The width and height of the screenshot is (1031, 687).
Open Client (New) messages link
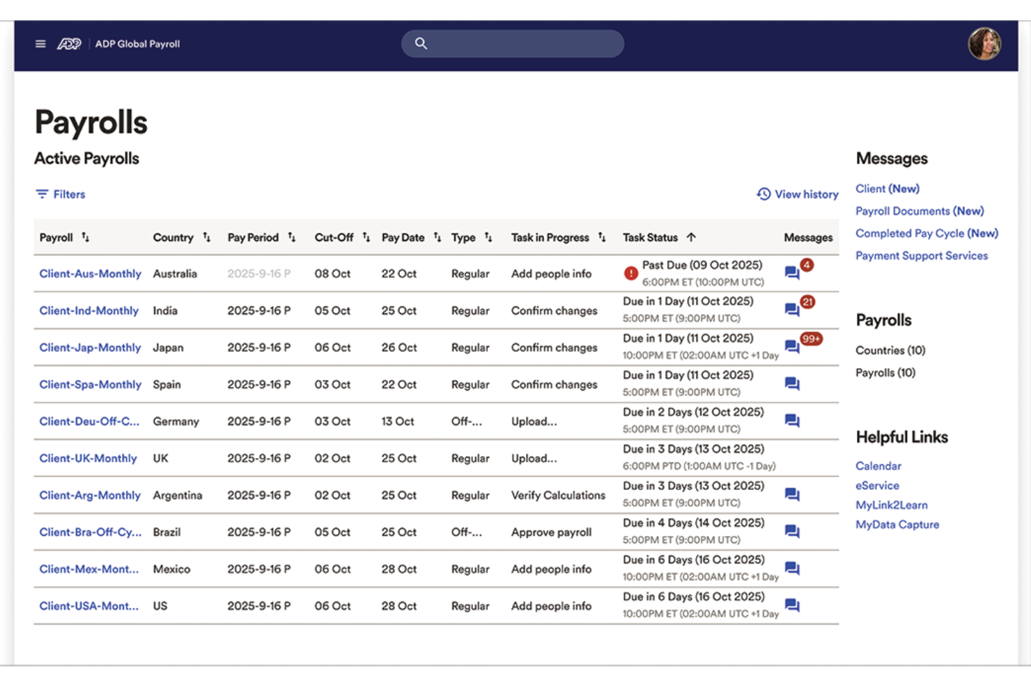[887, 189]
